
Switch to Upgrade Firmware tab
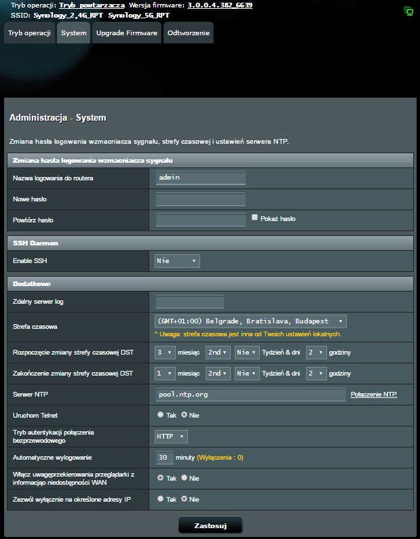(127, 33)
